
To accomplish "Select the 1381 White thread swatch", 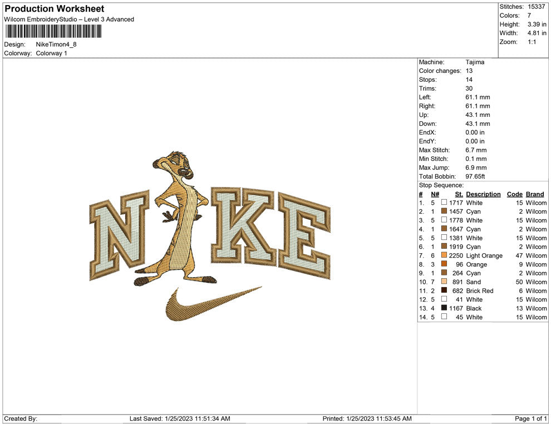I will click(444, 238).
